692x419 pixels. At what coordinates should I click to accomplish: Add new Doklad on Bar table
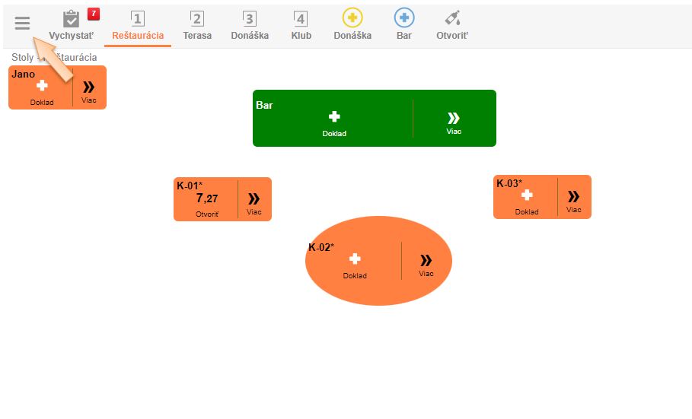point(334,122)
